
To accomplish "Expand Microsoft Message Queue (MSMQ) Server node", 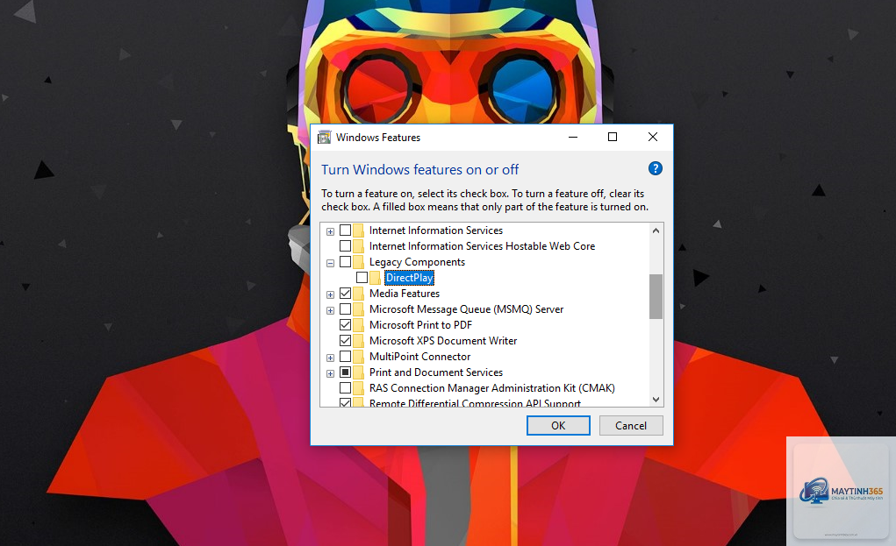I will [330, 310].
